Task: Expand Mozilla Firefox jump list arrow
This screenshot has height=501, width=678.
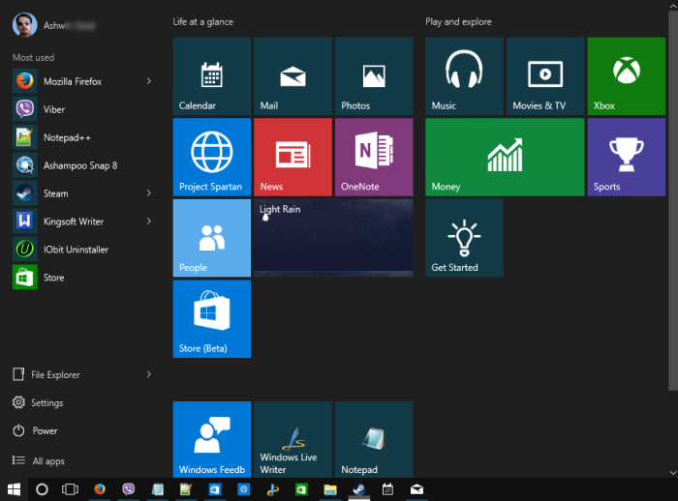Action: tap(149, 81)
